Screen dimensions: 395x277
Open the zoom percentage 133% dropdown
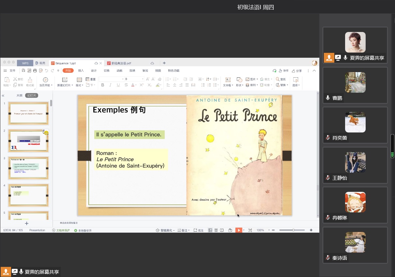point(269,230)
